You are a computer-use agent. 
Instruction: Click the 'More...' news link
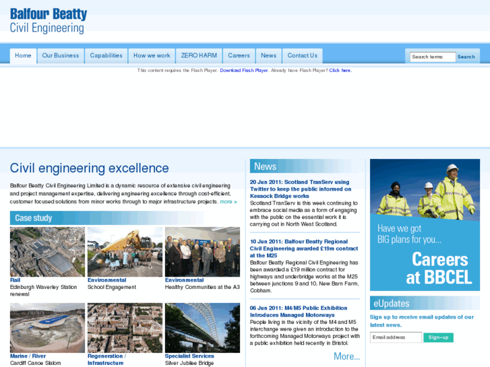[x=346, y=356]
